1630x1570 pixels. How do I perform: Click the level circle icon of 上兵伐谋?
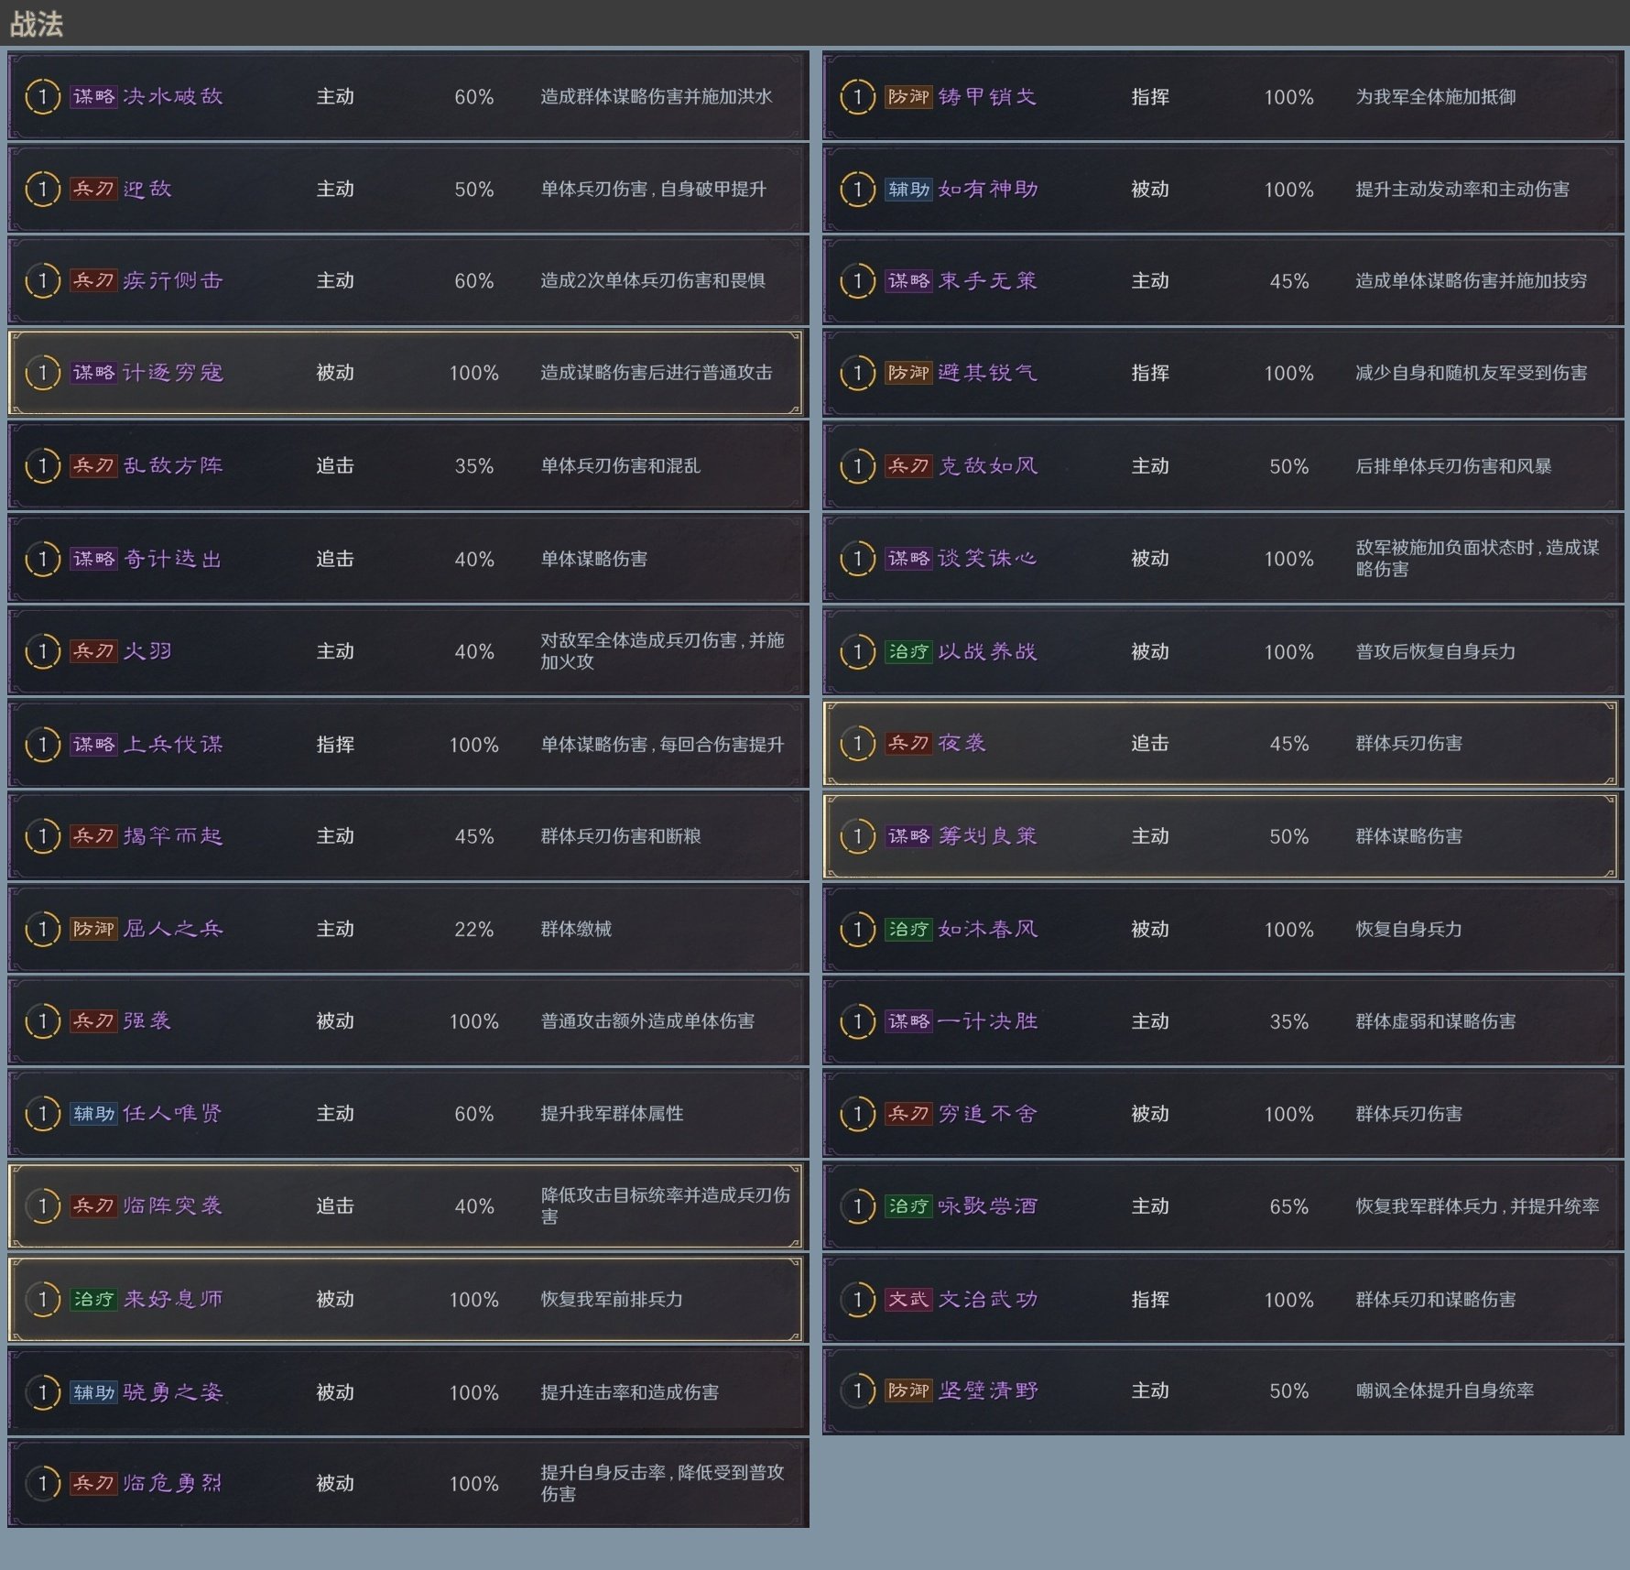pos(42,745)
